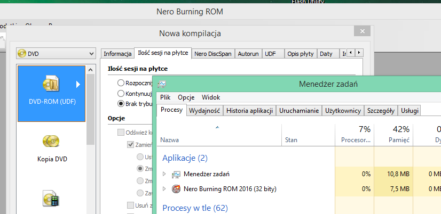Open the Informacja tab
This screenshot has height=214, width=441.
[117, 54]
